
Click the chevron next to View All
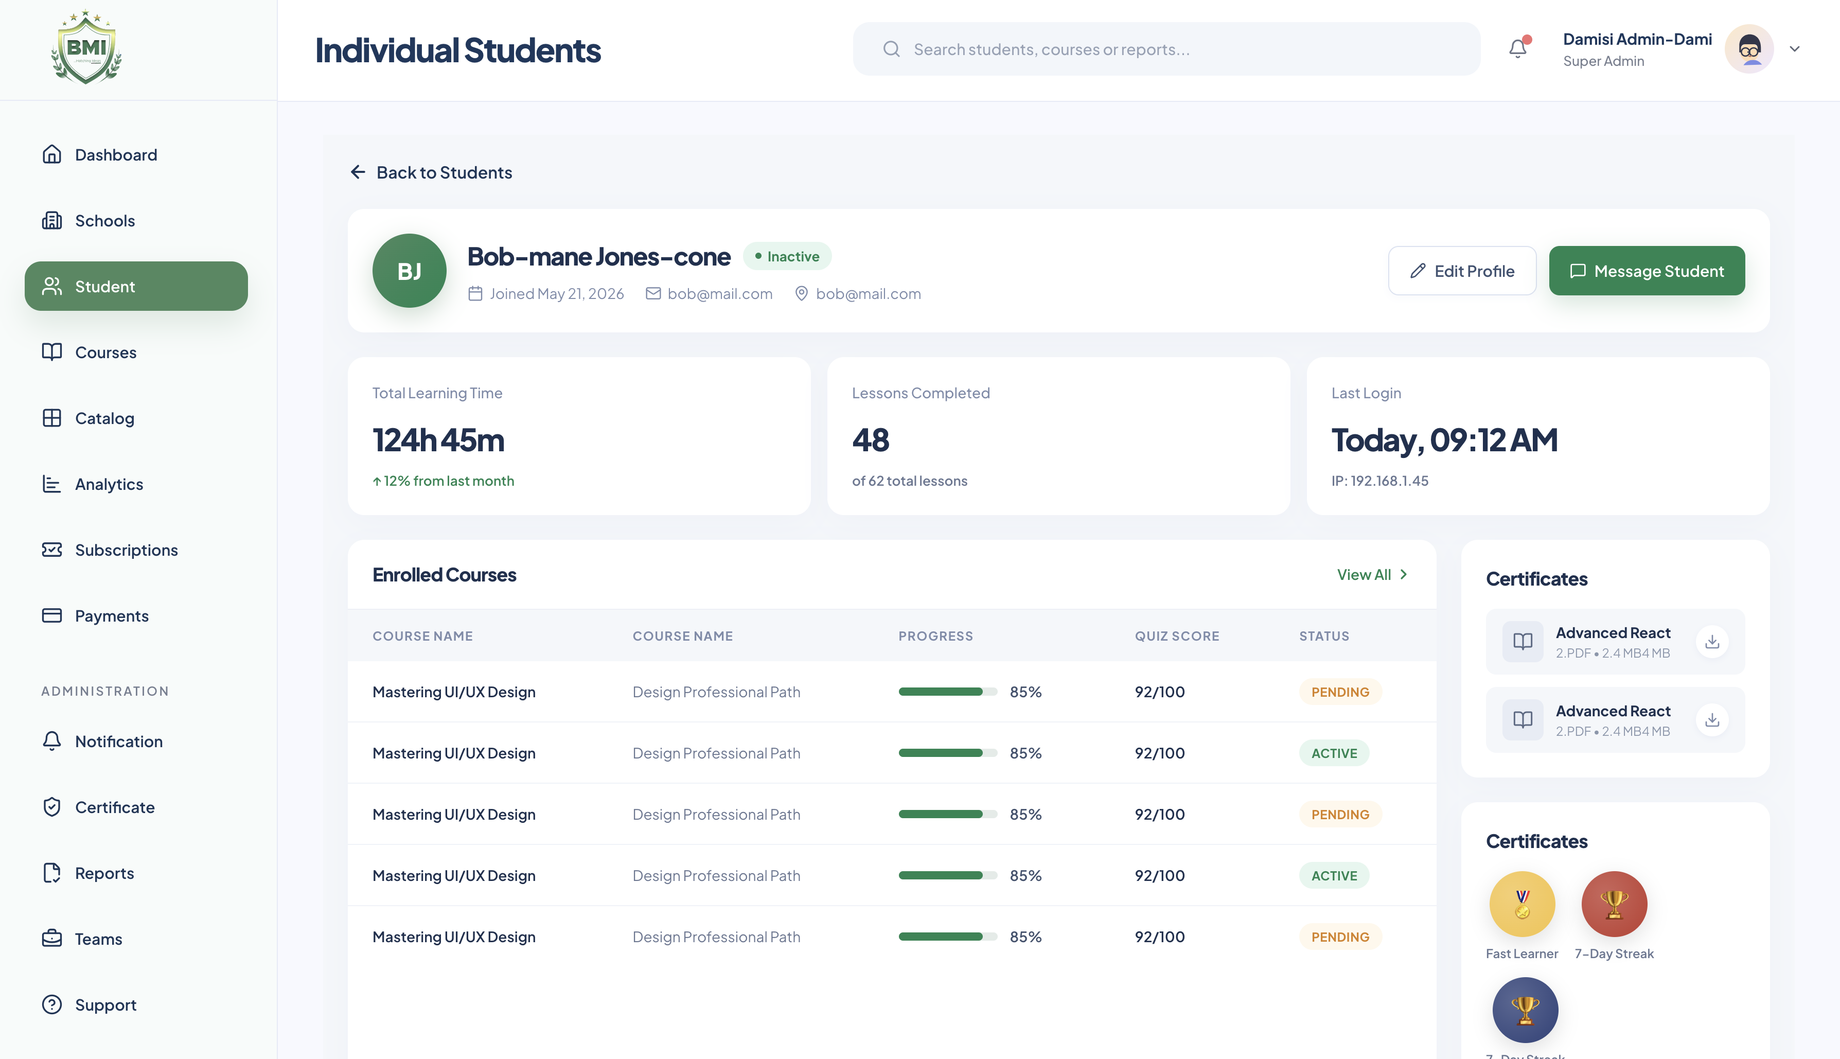1404,575
